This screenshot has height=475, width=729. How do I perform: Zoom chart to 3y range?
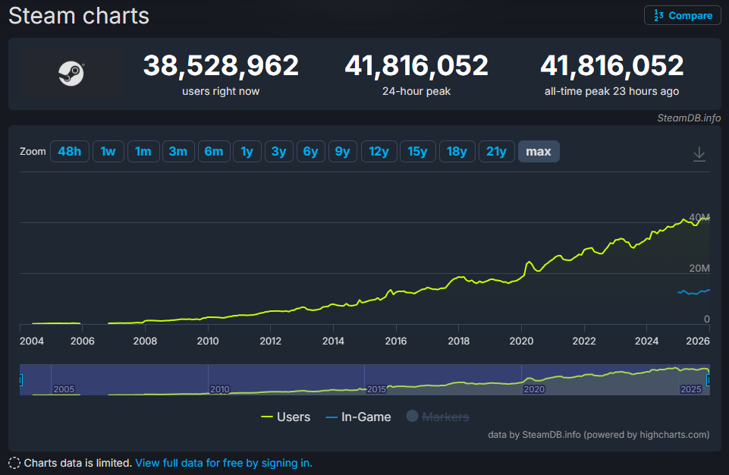coord(278,152)
